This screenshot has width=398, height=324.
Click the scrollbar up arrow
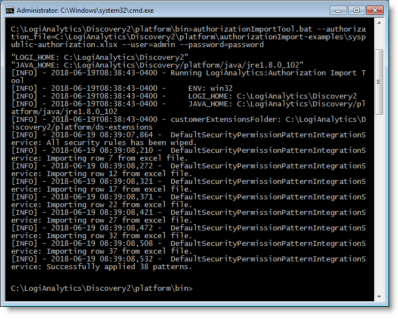(x=379, y=23)
